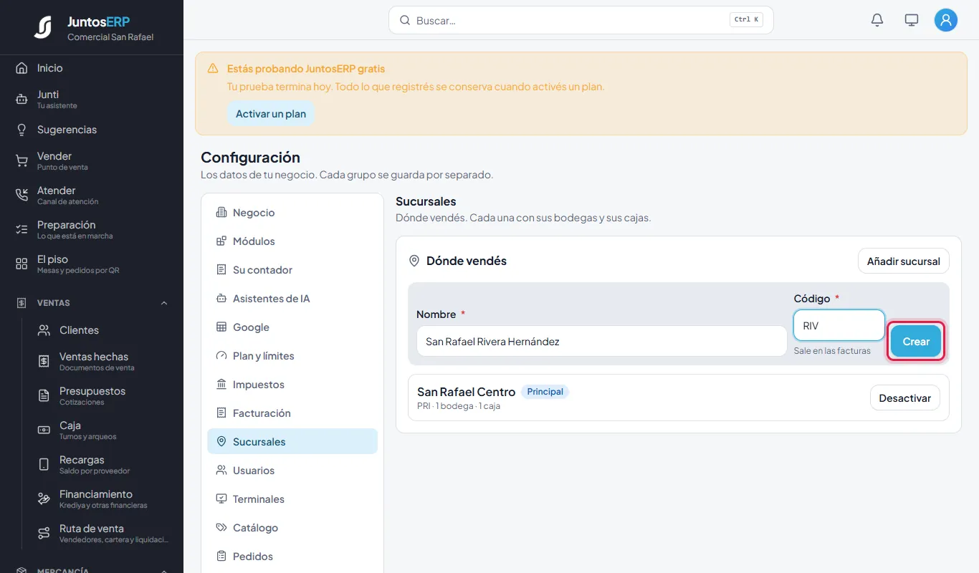Image resolution: width=979 pixels, height=573 pixels.
Task: Click the Preparación checklist icon
Action: pos(22,230)
